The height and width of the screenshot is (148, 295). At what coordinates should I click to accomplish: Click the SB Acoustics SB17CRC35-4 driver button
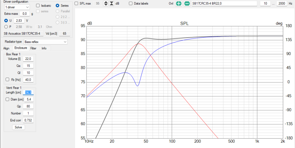coord(24,34)
